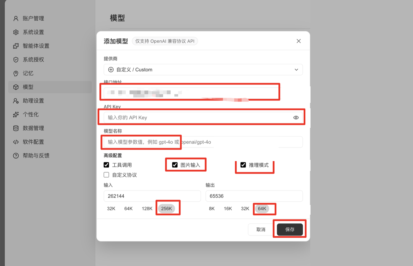Click the 高级配置 section label
Image resolution: width=413 pixels, height=266 pixels.
(x=113, y=155)
